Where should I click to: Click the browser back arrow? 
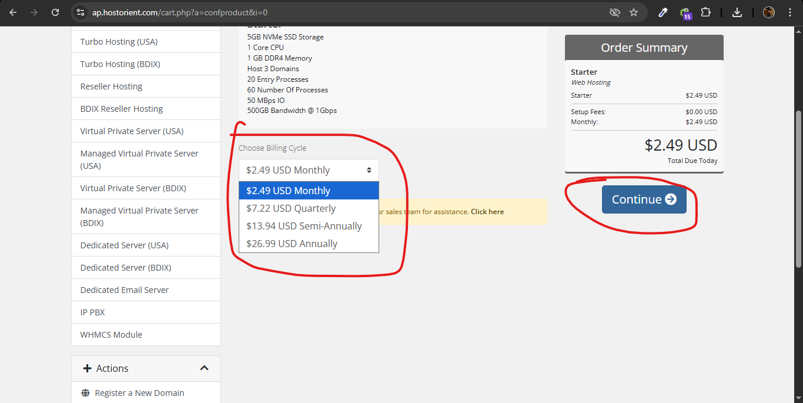13,12
